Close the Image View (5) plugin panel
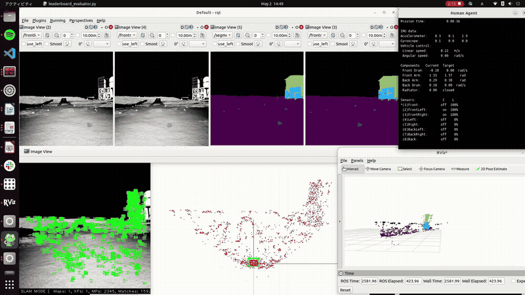525x295 pixels. (301, 27)
